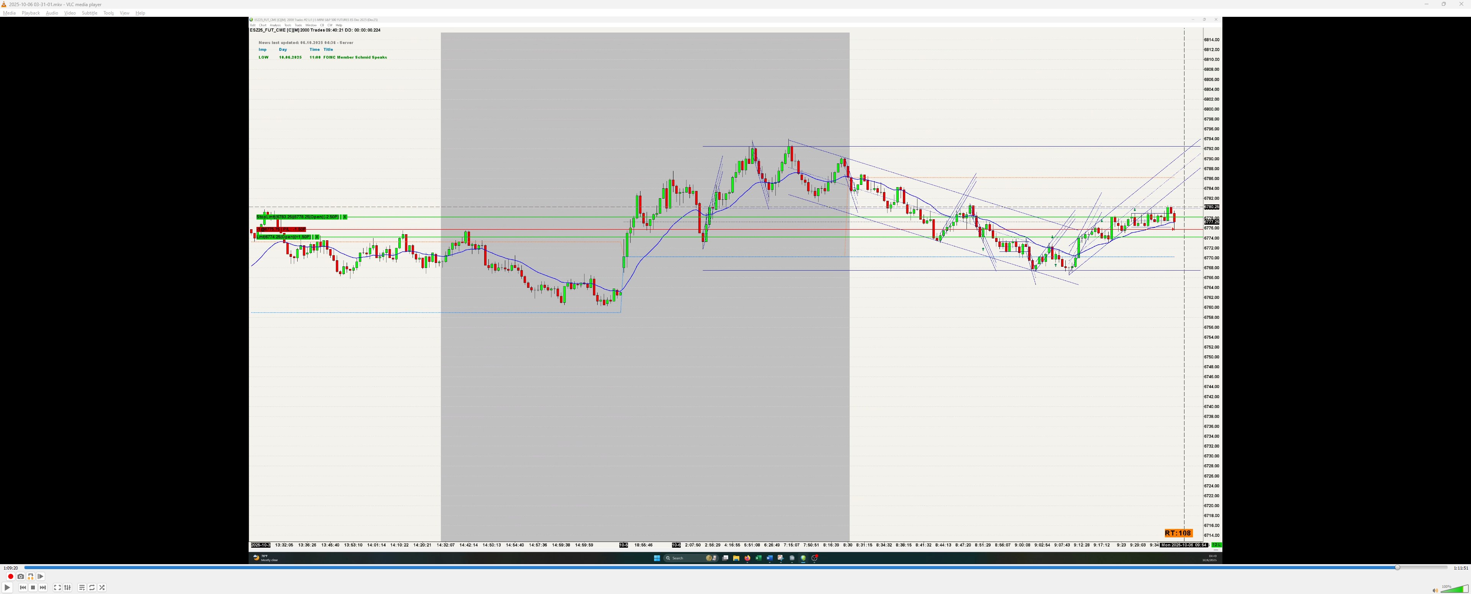
Task: Take a snapshot with the camera icon
Action: [x=21, y=576]
